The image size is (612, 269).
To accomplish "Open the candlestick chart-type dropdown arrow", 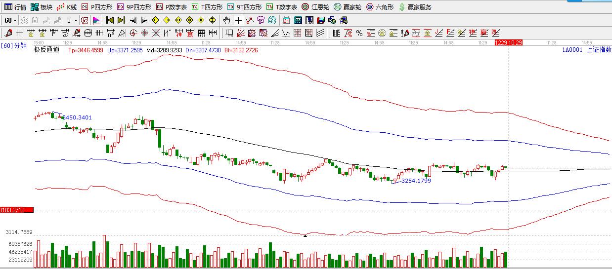I will coord(76,20).
